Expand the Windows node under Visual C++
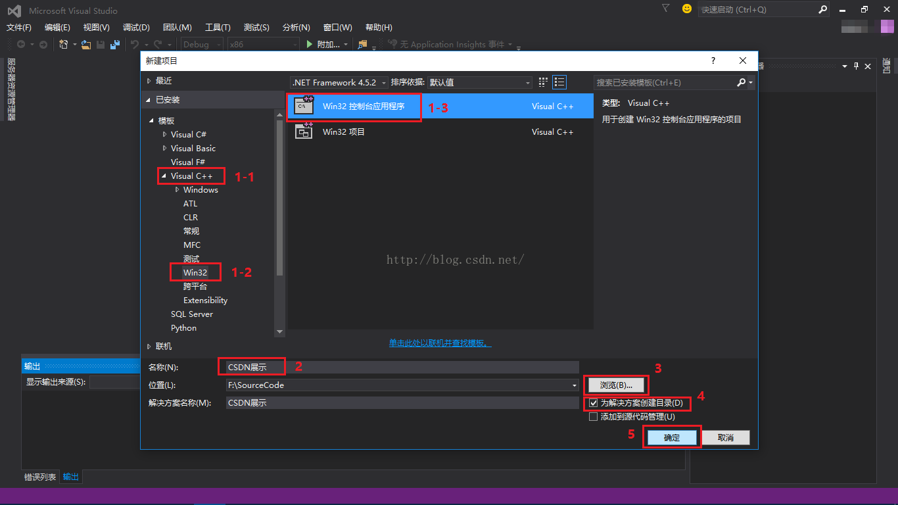Image resolution: width=898 pixels, height=505 pixels. coord(177,189)
